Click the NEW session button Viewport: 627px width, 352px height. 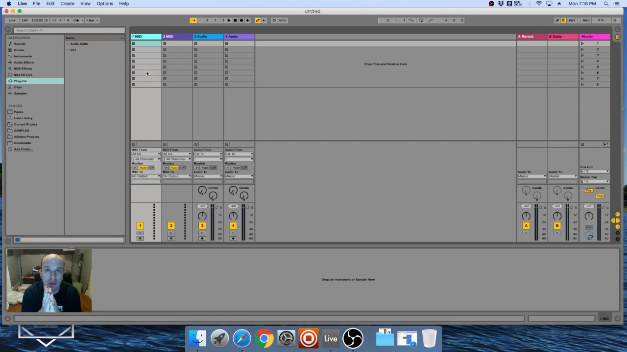point(283,20)
